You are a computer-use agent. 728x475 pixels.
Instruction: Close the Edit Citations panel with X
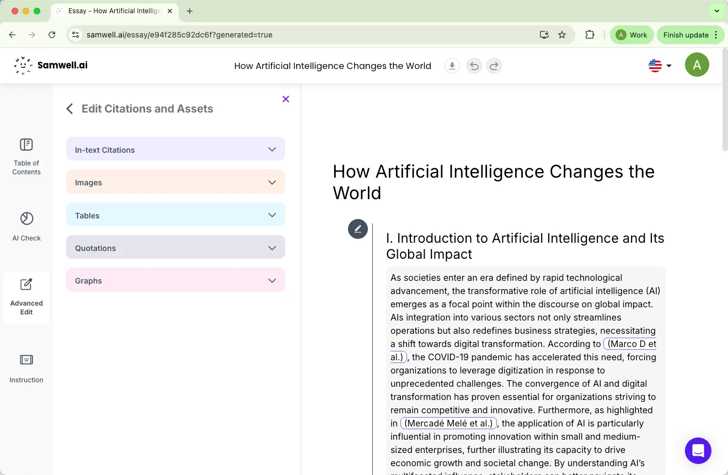286,99
